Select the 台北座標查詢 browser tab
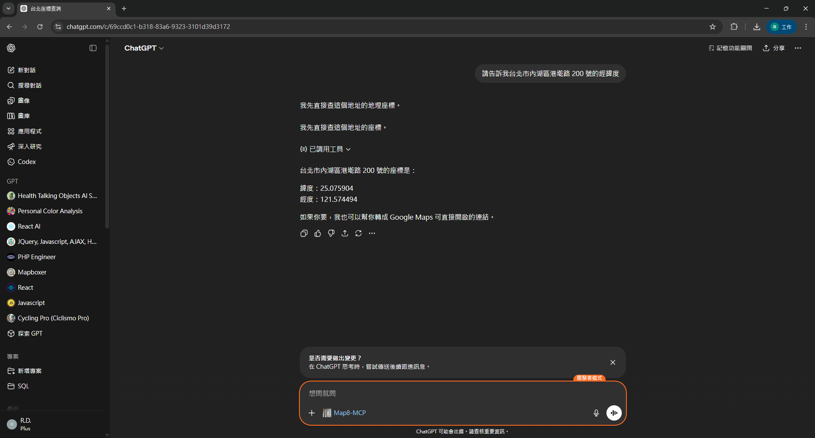Screen dimensions: 815x438 (66, 8)
